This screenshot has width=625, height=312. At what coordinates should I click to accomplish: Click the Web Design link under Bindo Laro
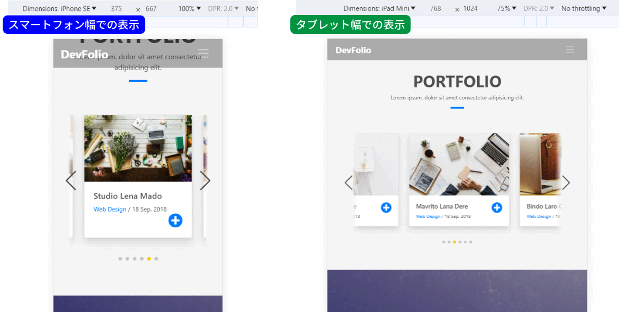click(539, 216)
